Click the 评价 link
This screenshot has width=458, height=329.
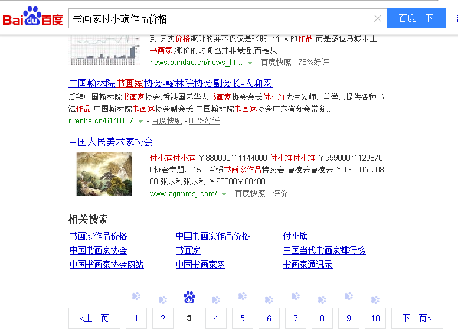[x=280, y=193]
